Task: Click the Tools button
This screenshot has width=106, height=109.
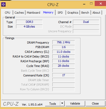Action: [x=53, y=104]
